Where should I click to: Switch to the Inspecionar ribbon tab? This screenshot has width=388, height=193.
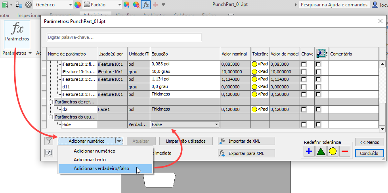[29, 15]
